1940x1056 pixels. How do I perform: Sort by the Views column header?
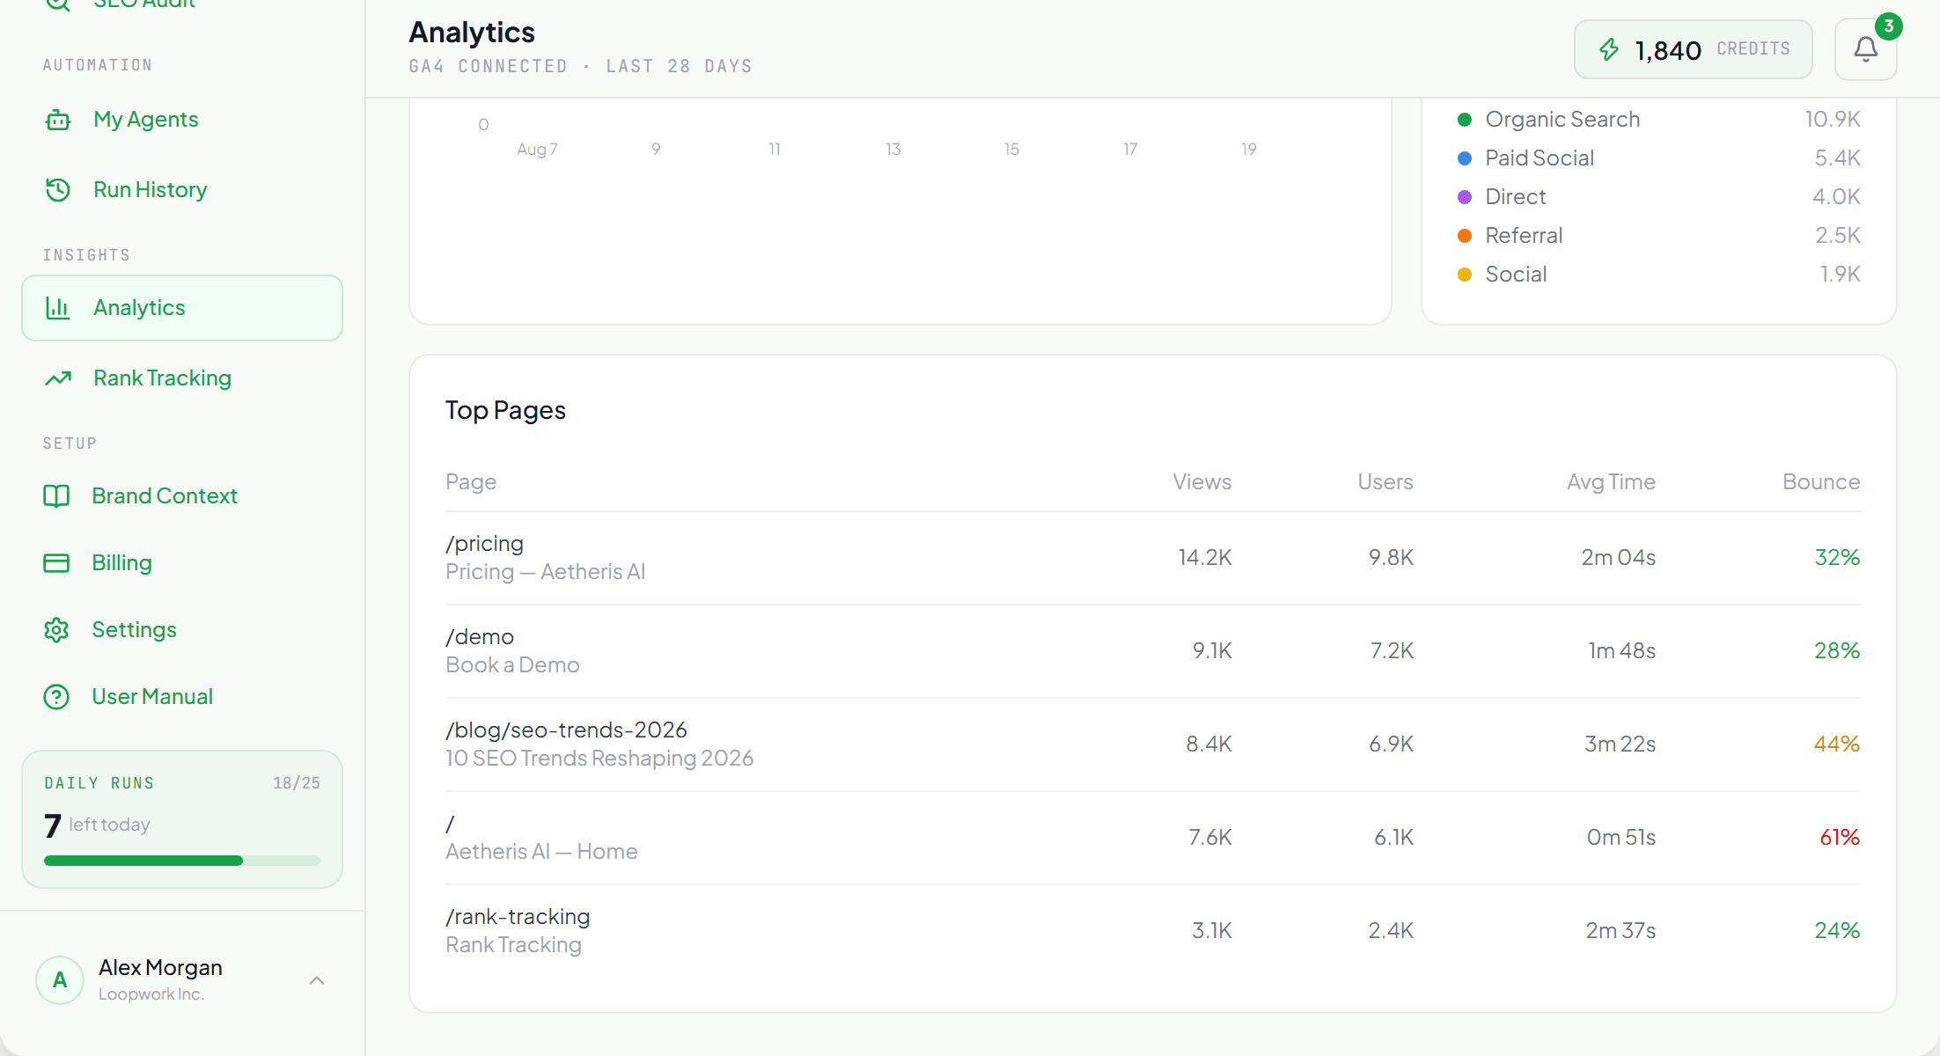tap(1201, 482)
